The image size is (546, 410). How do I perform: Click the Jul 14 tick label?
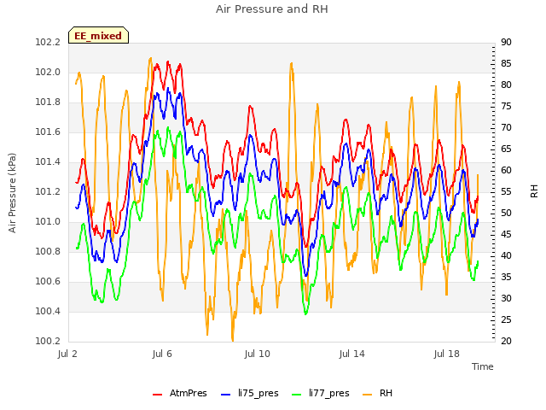(x=352, y=354)
